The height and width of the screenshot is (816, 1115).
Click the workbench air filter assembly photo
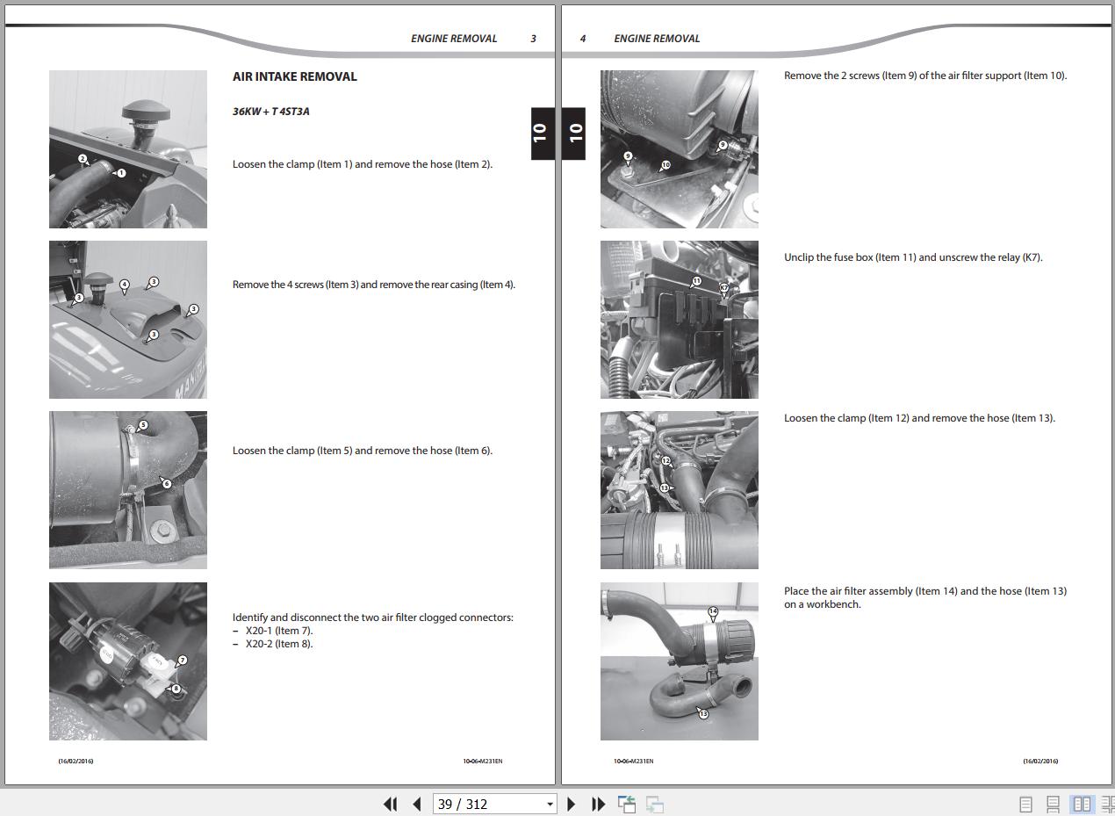click(x=680, y=661)
